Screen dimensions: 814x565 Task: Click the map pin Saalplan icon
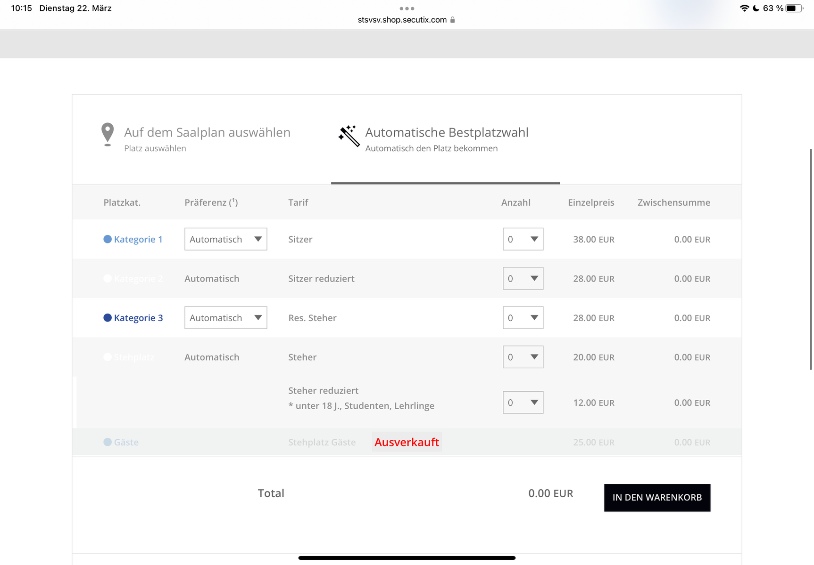pyautogui.click(x=108, y=134)
